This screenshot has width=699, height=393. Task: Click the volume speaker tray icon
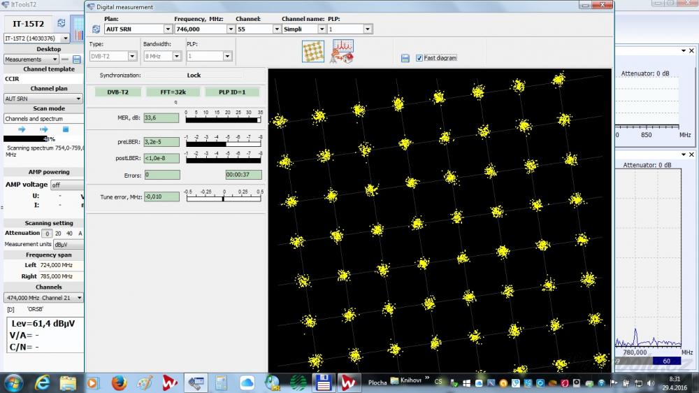(x=650, y=383)
